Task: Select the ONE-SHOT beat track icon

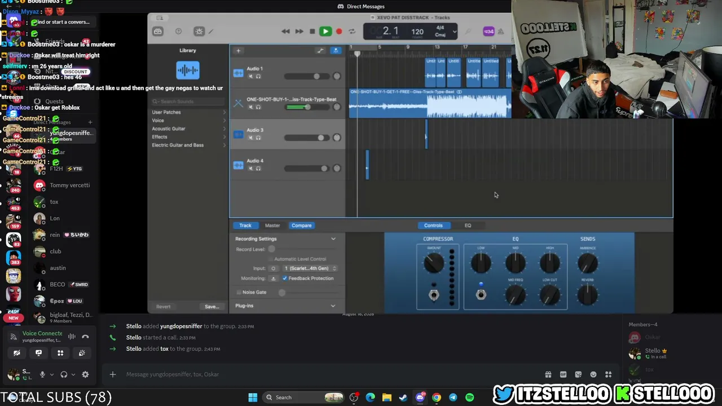Action: (x=238, y=103)
